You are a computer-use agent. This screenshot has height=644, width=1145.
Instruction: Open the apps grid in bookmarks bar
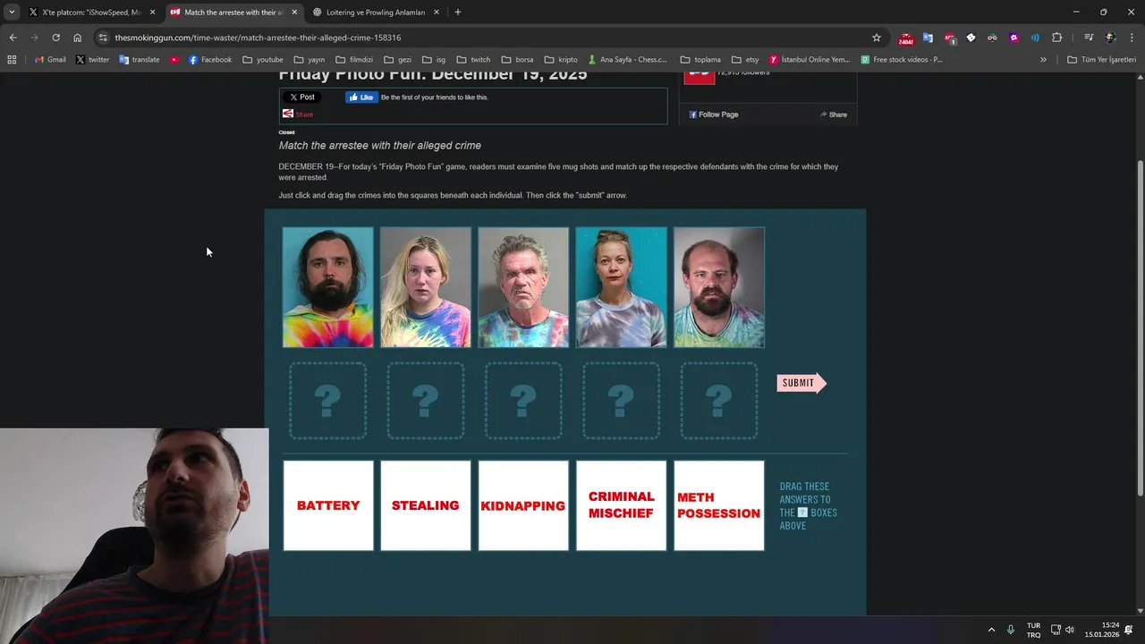coord(12,60)
